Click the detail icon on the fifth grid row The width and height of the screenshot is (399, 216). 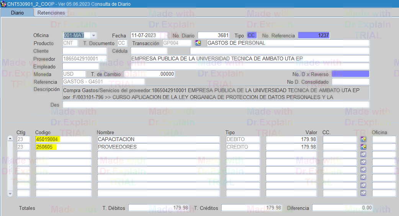click(363, 170)
